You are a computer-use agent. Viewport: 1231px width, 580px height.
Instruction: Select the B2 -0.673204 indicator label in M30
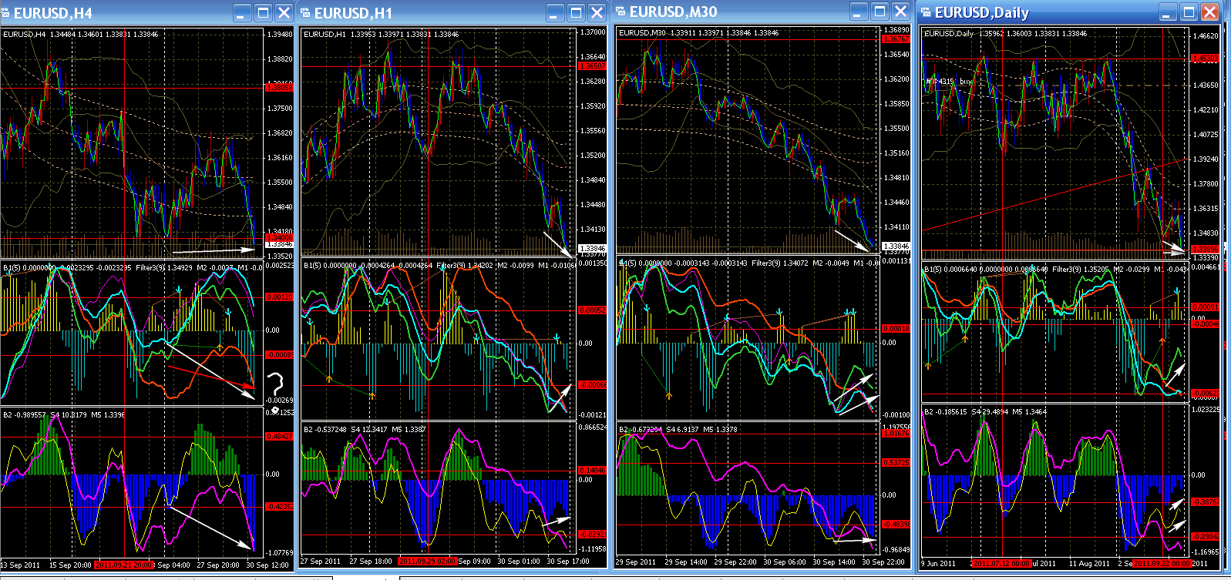(641, 430)
